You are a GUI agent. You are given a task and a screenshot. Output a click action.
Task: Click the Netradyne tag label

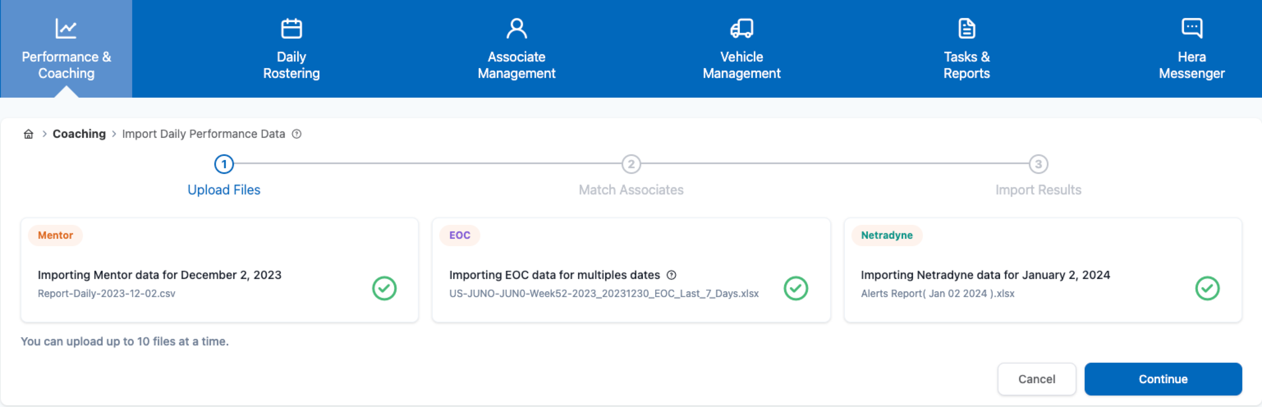(x=886, y=236)
